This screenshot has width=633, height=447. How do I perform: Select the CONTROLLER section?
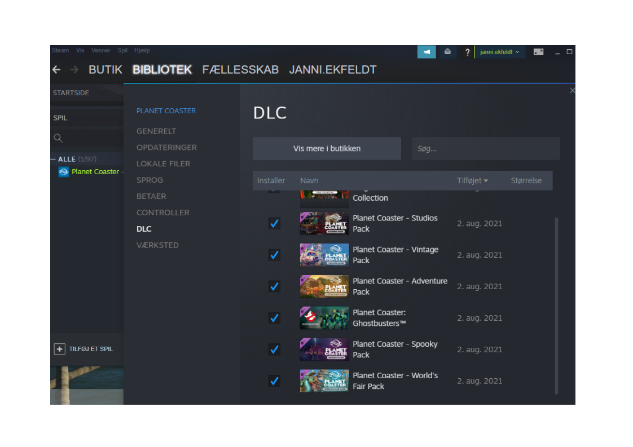point(162,213)
